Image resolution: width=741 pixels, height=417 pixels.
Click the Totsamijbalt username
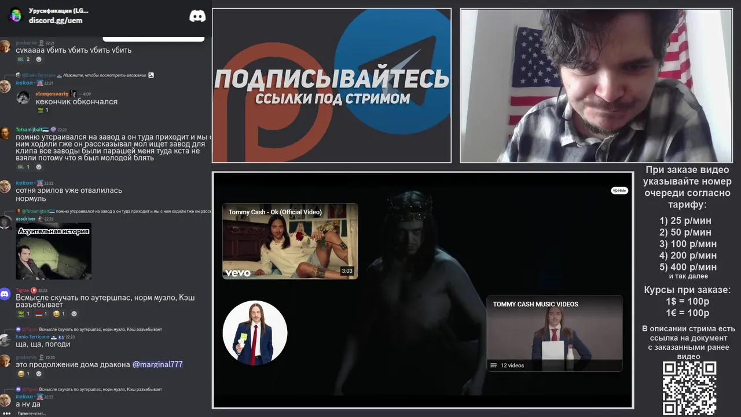(x=29, y=129)
